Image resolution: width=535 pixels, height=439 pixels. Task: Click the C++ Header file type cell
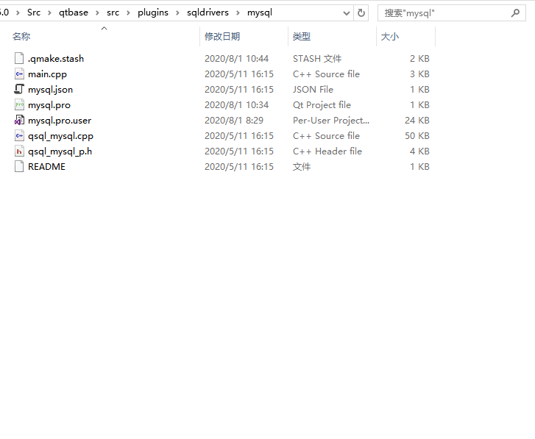327,151
